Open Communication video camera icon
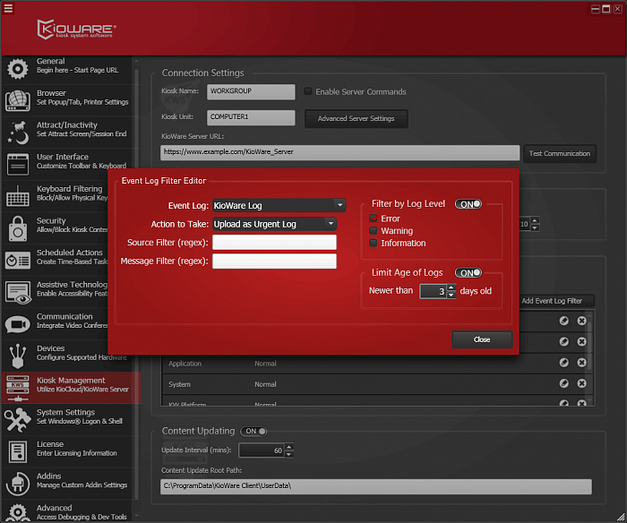This screenshot has width=627, height=523. click(x=17, y=324)
